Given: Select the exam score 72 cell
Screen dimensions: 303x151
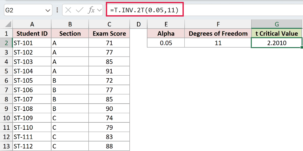Looking at the screenshot, I should pyautogui.click(x=109, y=80).
